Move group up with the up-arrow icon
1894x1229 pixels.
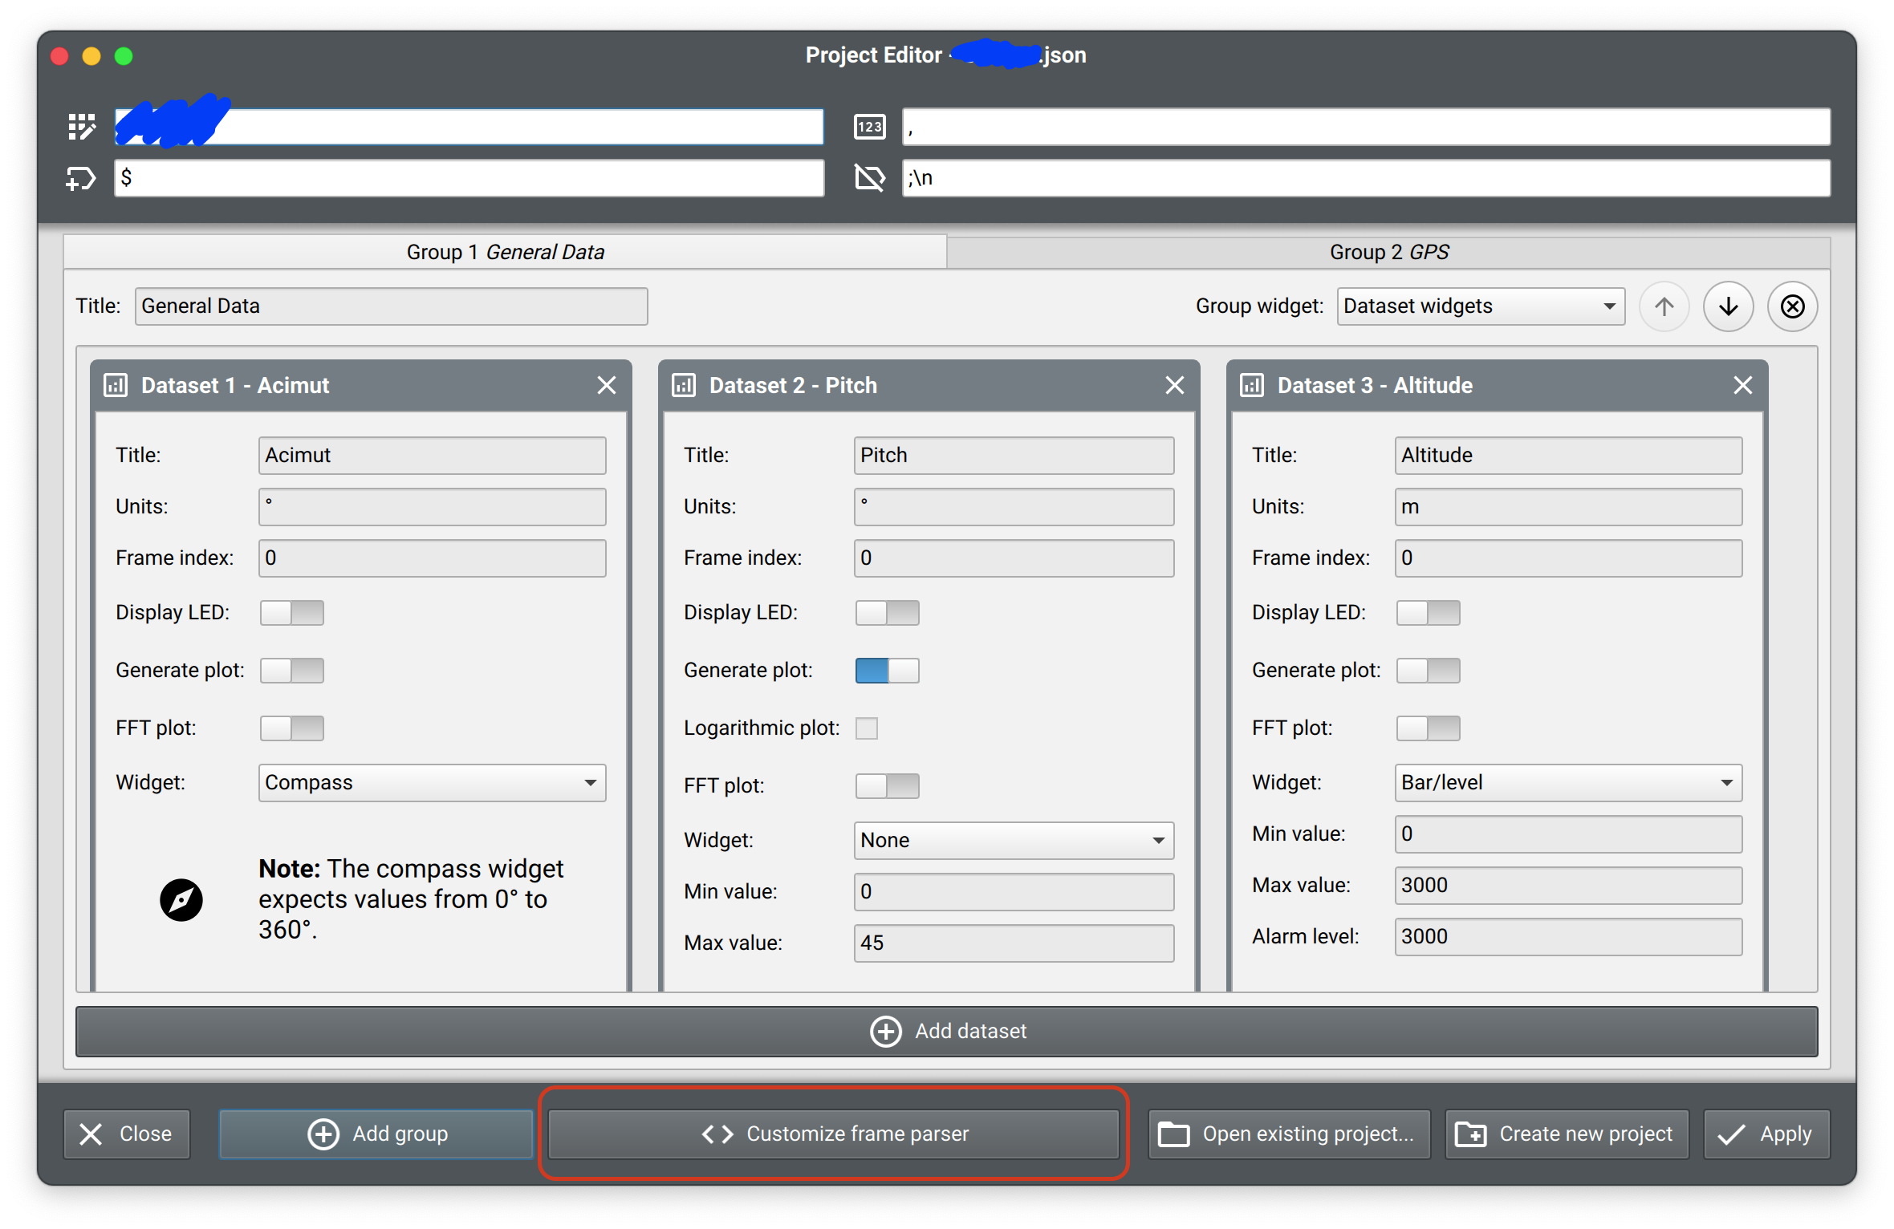pos(1664,306)
